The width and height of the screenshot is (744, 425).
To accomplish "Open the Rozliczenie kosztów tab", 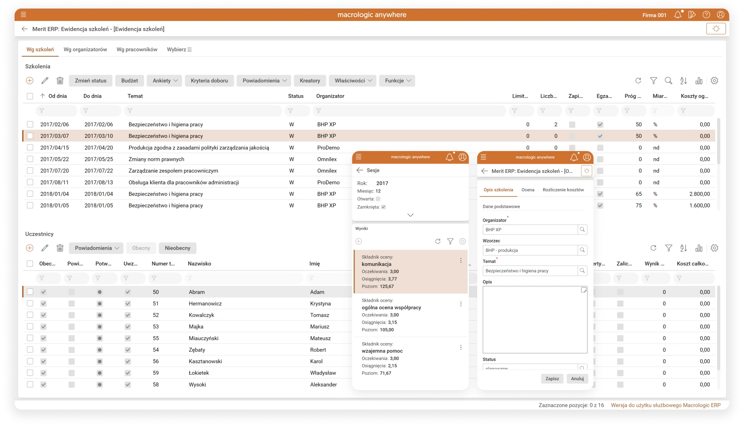I will [563, 190].
